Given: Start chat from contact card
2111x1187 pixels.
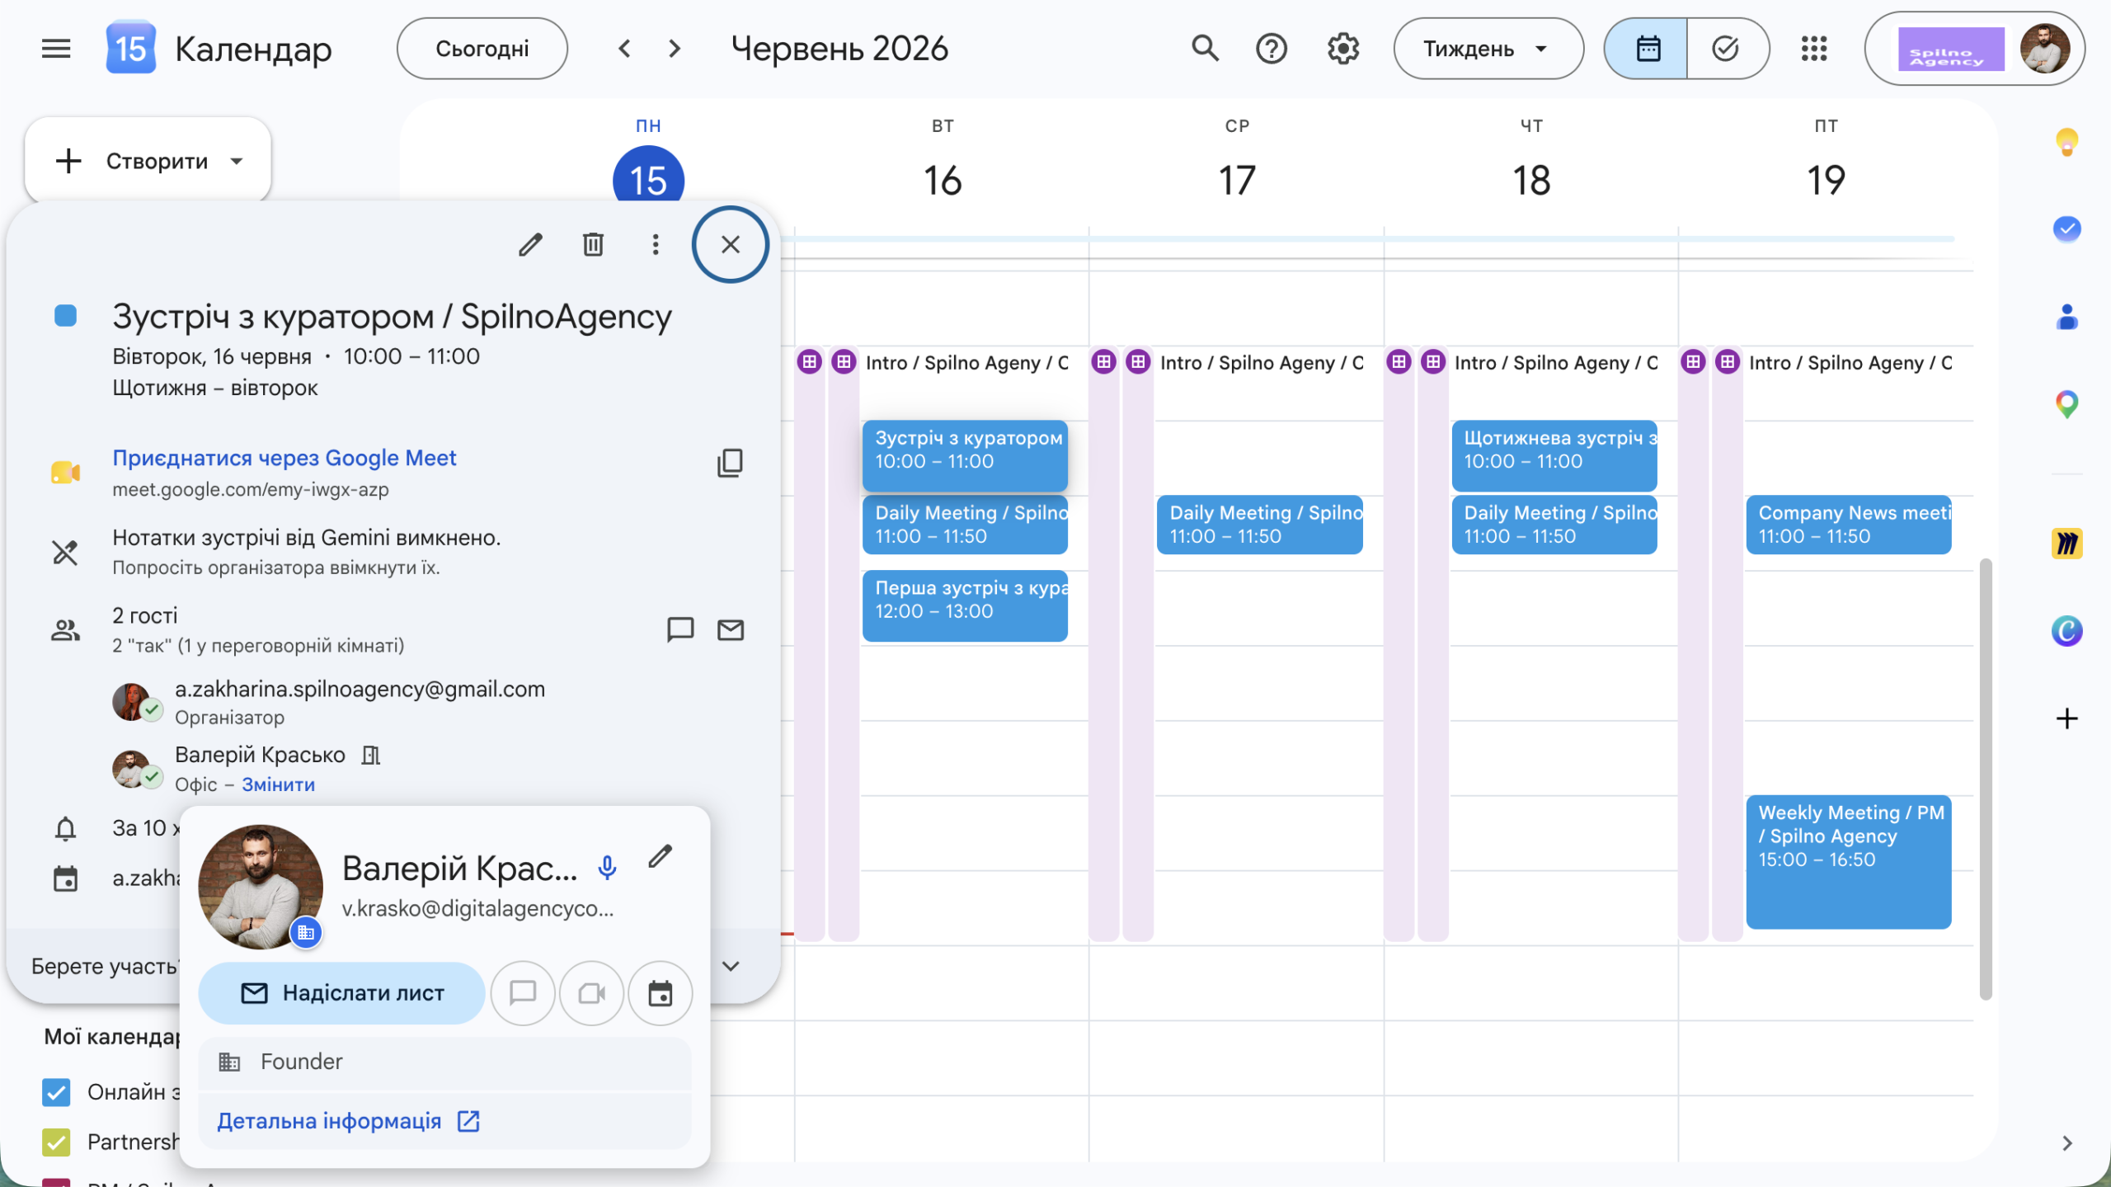Looking at the screenshot, I should 523,993.
